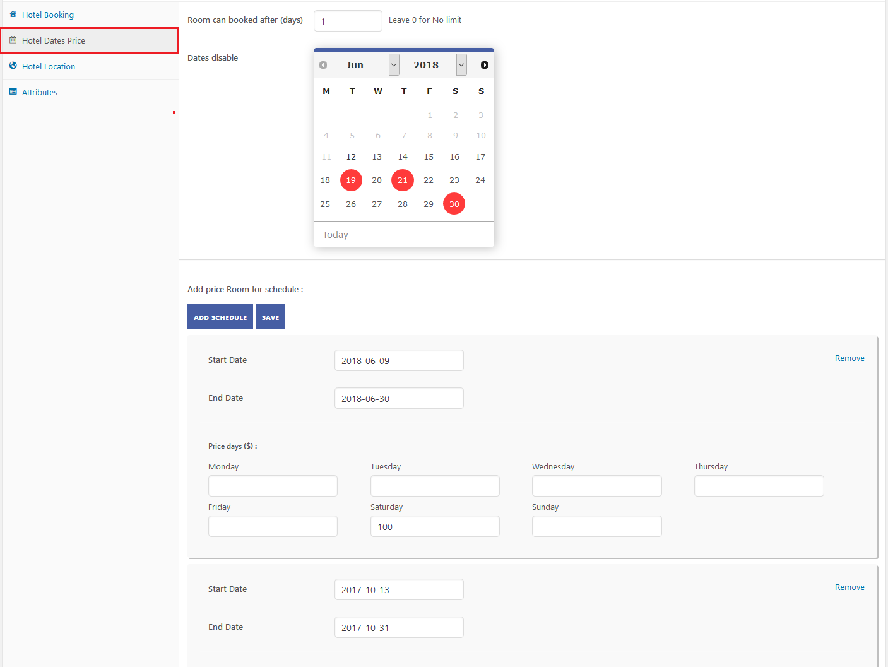
Task: Remove the 2017-10-13 schedule
Action: pyautogui.click(x=850, y=587)
